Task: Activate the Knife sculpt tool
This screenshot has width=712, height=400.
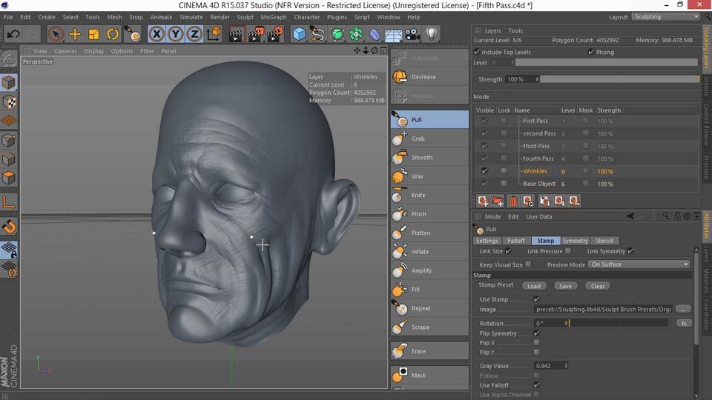Action: pyautogui.click(x=418, y=195)
